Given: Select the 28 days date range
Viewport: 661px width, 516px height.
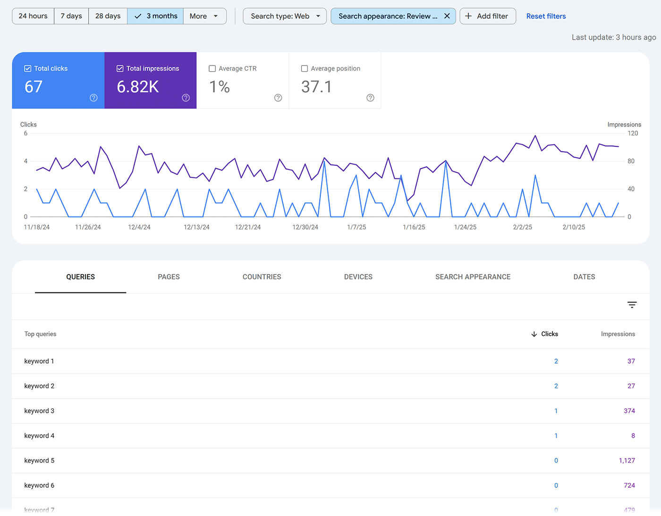Looking at the screenshot, I should pyautogui.click(x=108, y=16).
